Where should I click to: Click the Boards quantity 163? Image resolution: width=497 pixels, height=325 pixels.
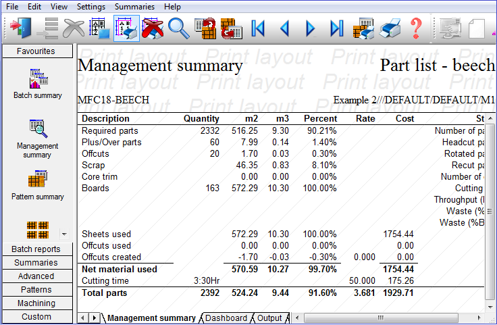212,188
